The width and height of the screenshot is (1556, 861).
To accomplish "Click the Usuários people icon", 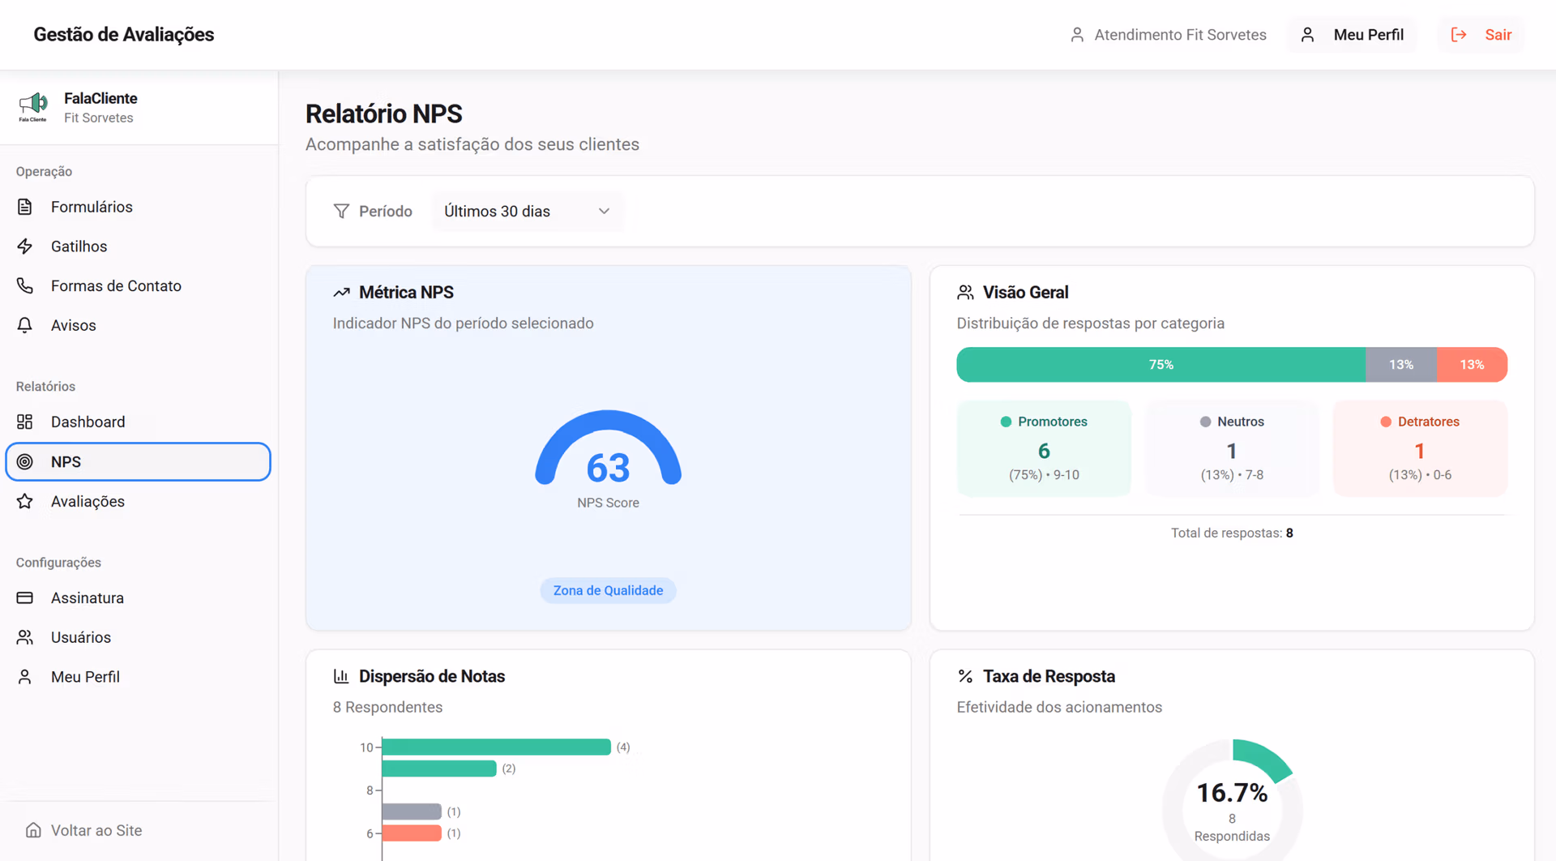I will [25, 637].
